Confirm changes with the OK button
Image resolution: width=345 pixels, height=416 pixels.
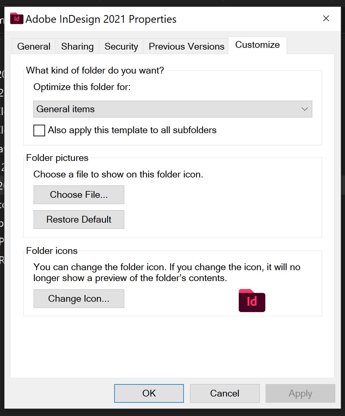[x=149, y=393]
